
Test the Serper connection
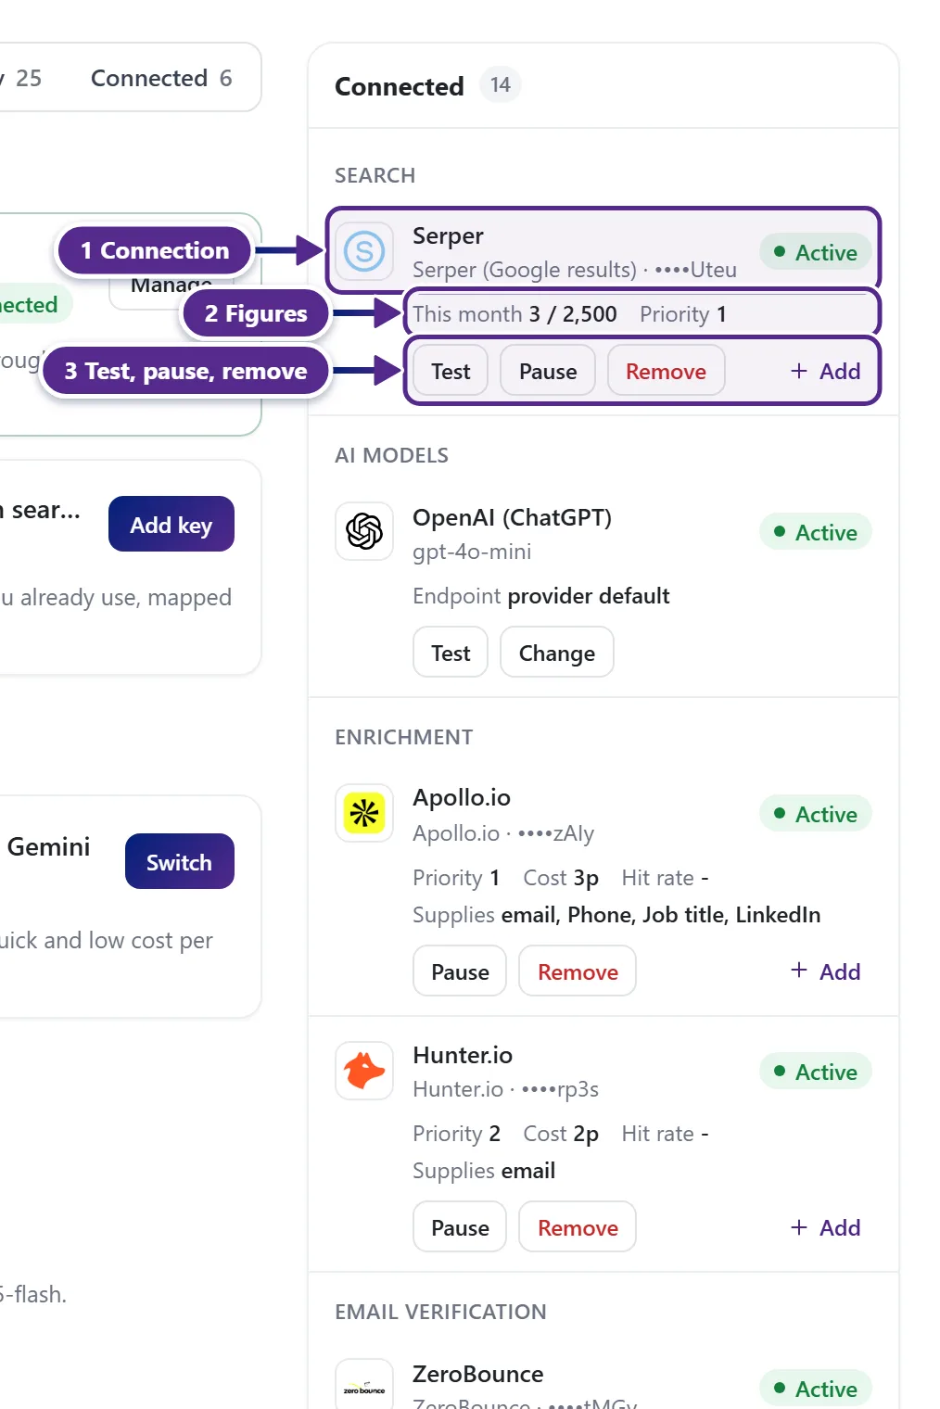451,371
